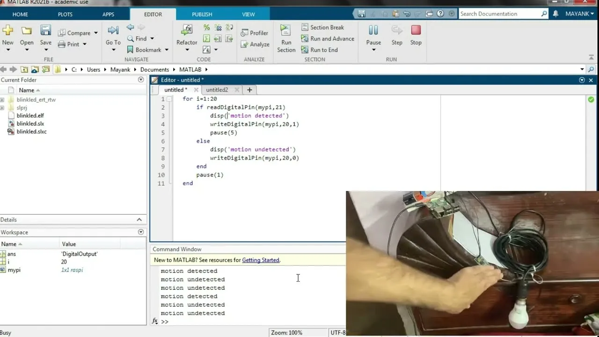This screenshot has height=337, width=599.
Task: Collapse the Details panel
Action: [139, 220]
